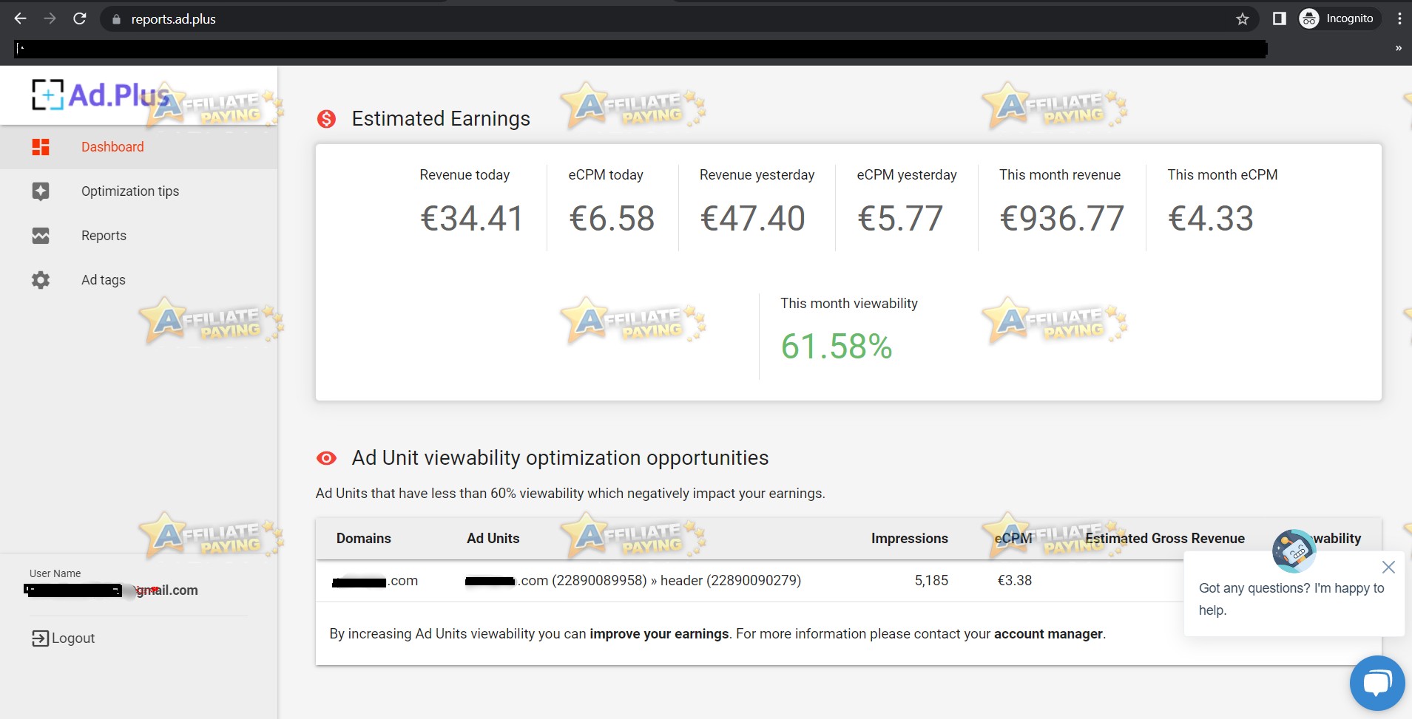
Task: Click the chat assistant avatar
Action: click(1294, 551)
